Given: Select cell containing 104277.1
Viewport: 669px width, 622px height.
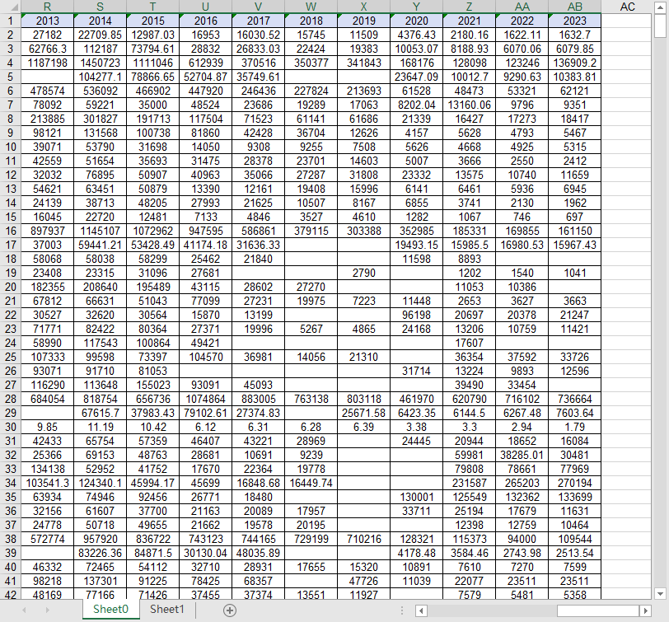Looking at the screenshot, I should (101, 77).
